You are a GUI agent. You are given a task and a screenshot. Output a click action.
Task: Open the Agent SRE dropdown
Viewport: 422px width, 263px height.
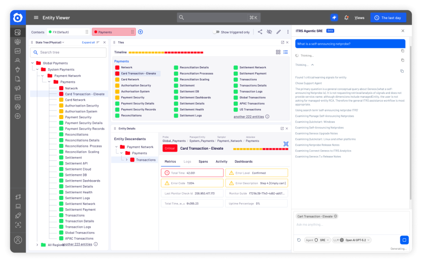317,240
